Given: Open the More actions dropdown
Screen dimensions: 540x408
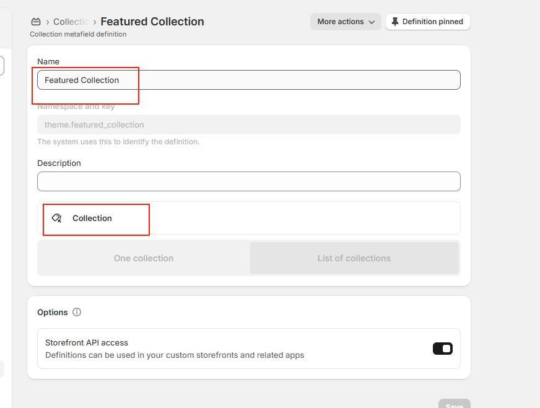Looking at the screenshot, I should pos(346,22).
